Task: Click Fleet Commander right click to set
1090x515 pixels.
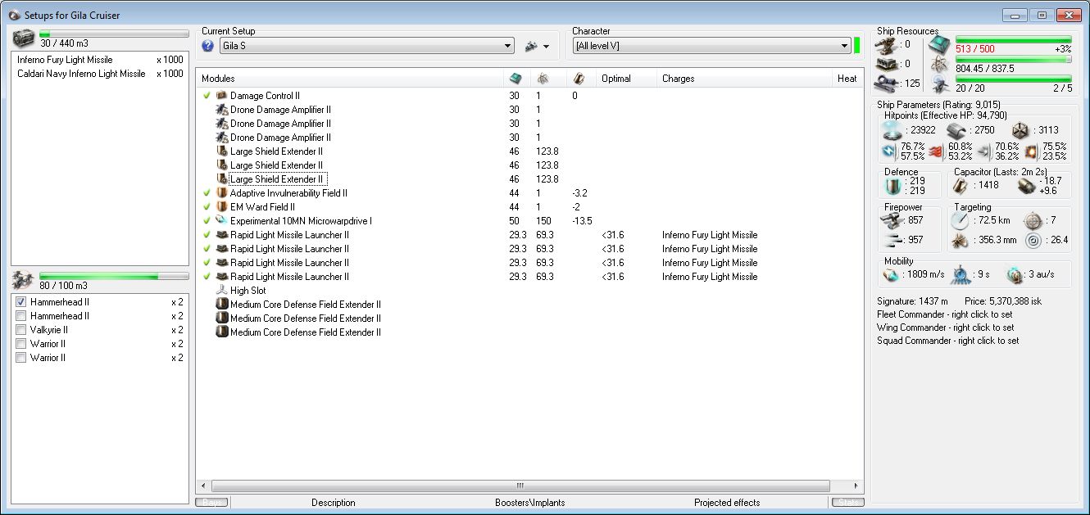Action: click(x=944, y=314)
